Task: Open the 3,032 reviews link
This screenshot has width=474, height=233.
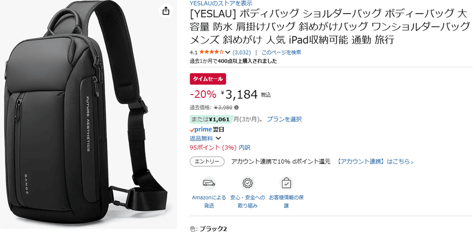Action: tap(242, 52)
